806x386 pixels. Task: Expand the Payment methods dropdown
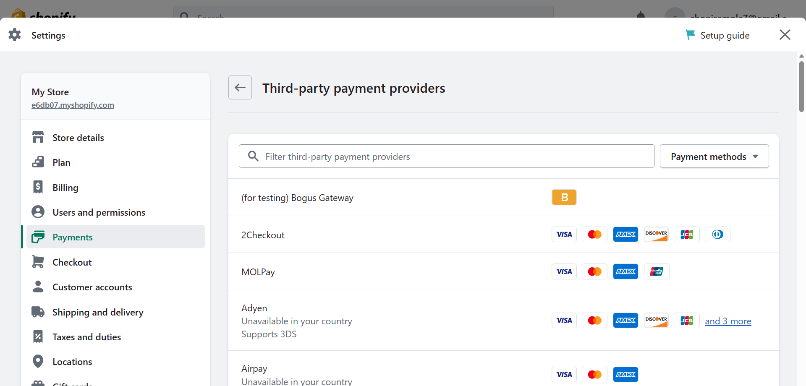point(714,156)
